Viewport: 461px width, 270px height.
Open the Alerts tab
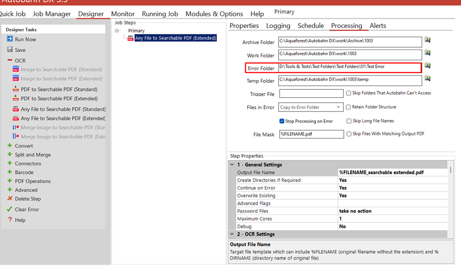(378, 26)
